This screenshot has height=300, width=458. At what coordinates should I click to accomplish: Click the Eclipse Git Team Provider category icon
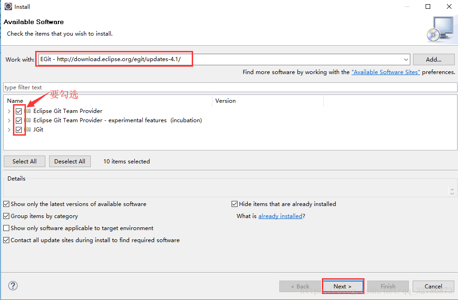28,111
